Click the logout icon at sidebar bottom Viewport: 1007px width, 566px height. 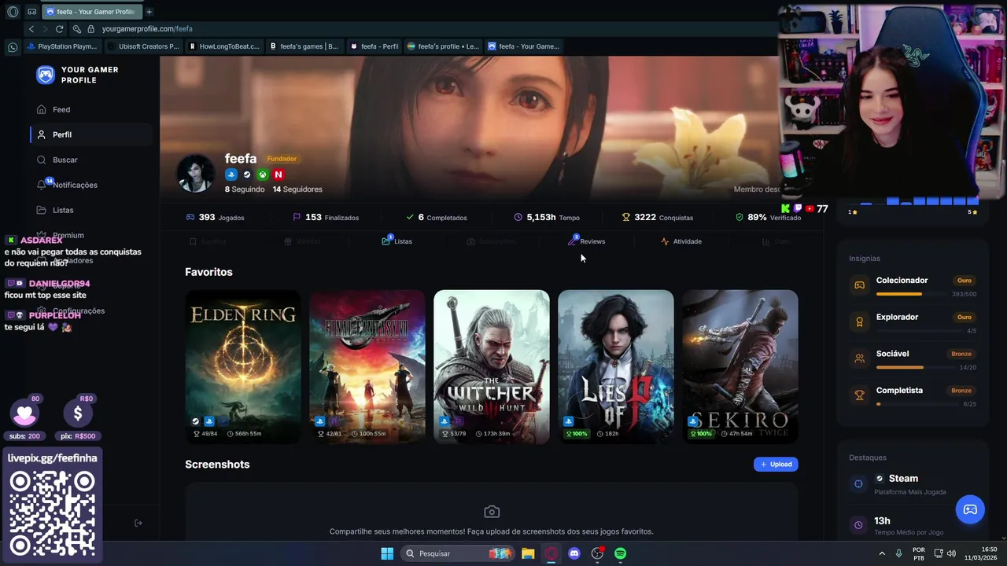coord(138,523)
